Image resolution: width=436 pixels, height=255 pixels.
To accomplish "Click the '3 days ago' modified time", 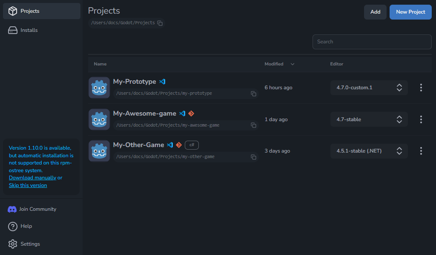I will (277, 151).
